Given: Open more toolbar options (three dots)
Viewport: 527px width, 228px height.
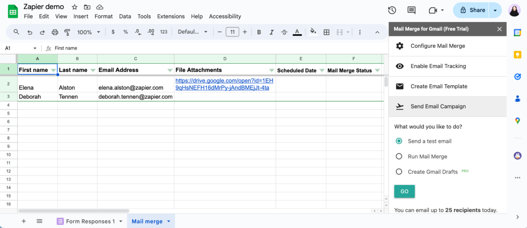Looking at the screenshot, I should pos(360,32).
